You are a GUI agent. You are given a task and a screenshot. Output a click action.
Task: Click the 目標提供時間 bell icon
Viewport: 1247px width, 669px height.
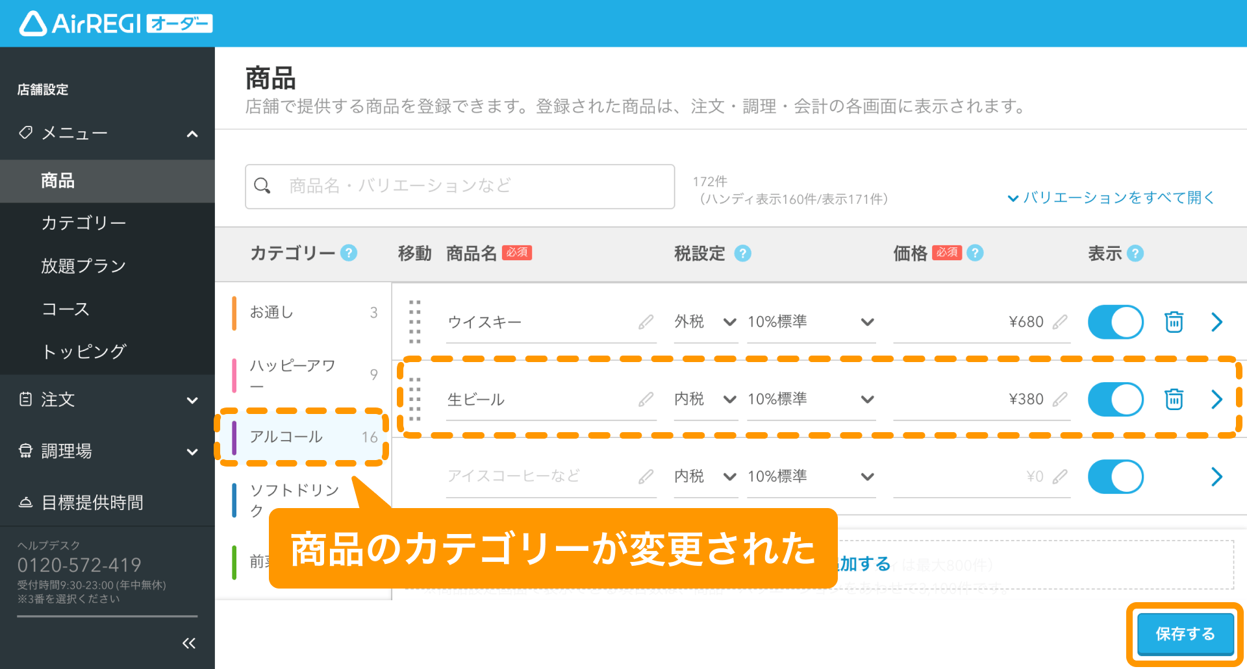[x=26, y=502]
